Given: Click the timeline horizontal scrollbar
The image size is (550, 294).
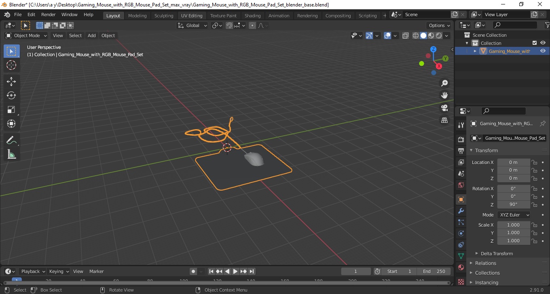Looking at the screenshot, I should tap(226, 283).
